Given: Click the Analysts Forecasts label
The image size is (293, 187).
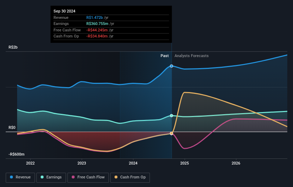Looking at the screenshot, I should click(192, 56).
